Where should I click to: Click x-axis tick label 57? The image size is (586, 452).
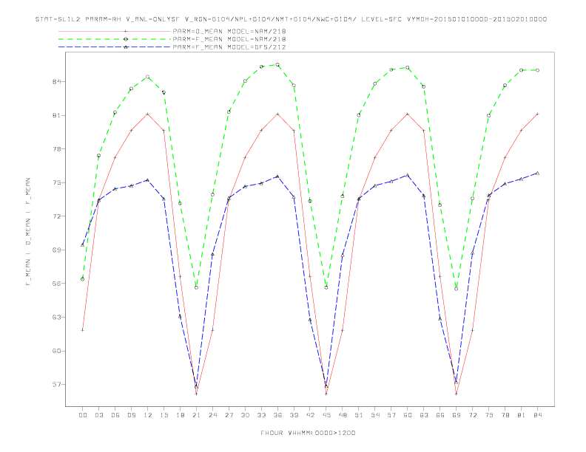(x=391, y=415)
